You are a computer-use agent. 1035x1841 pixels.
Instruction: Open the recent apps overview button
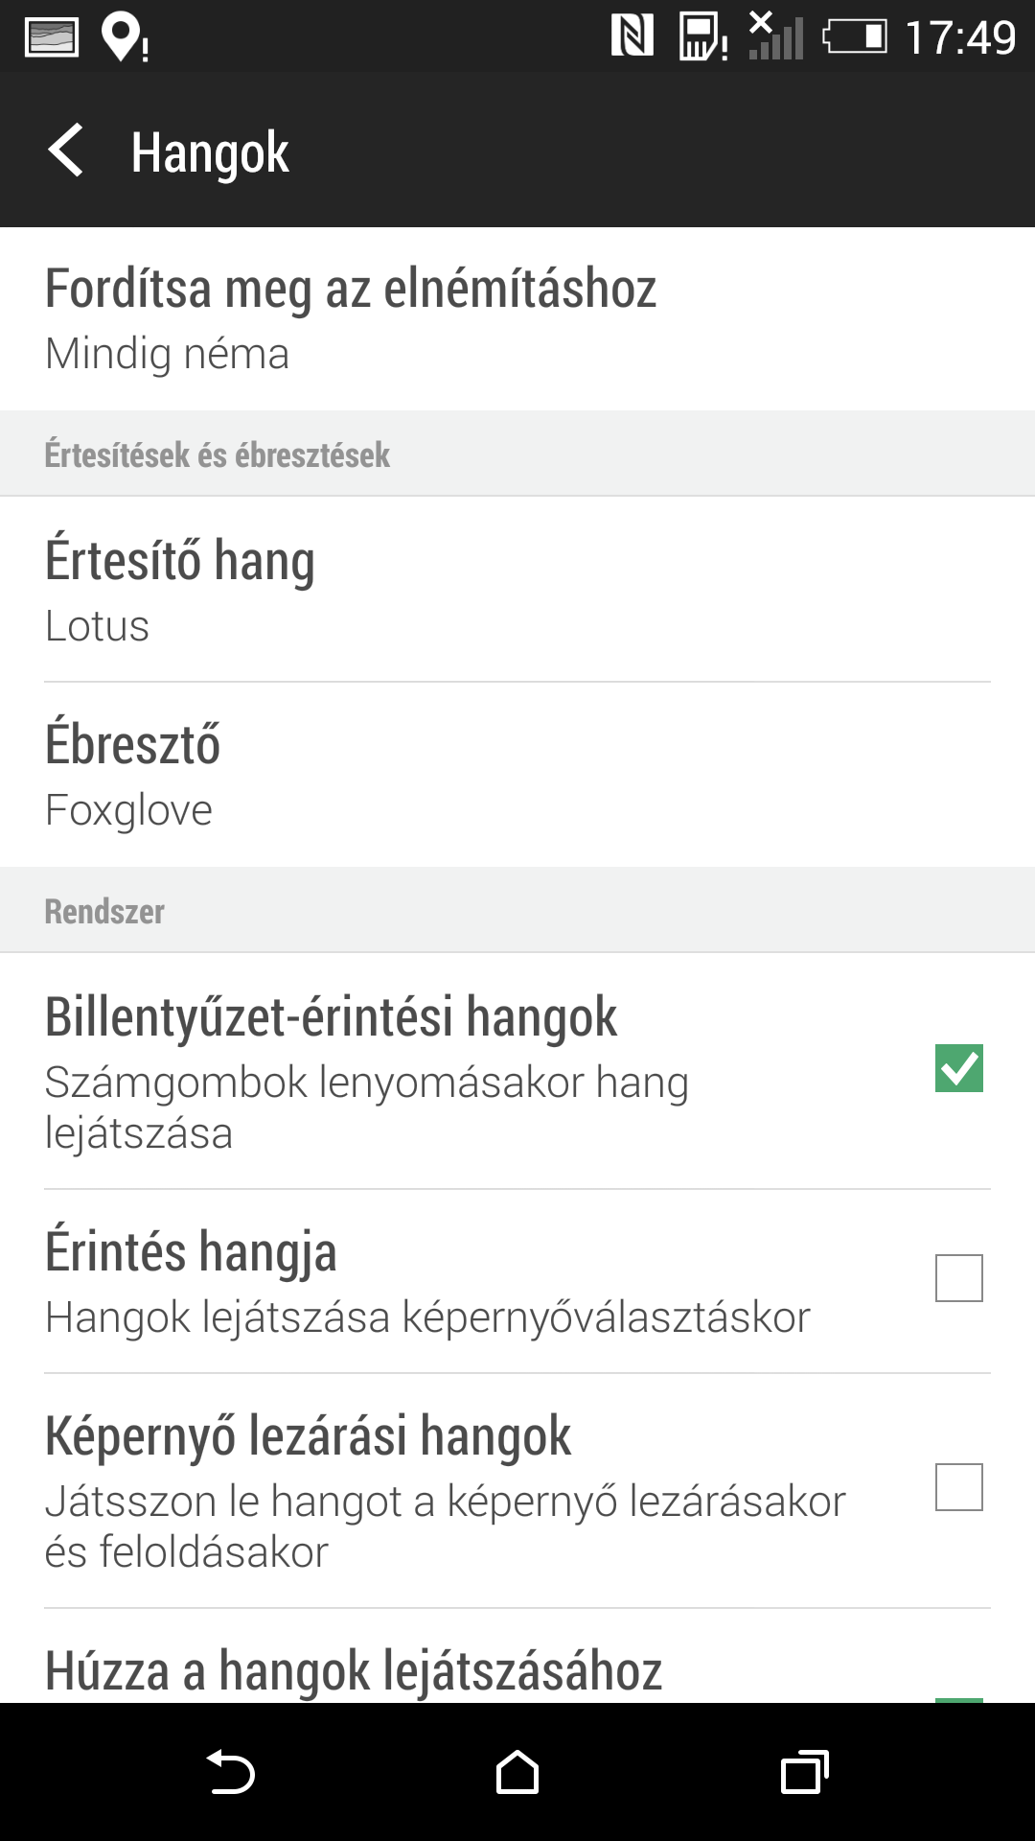(x=804, y=1772)
